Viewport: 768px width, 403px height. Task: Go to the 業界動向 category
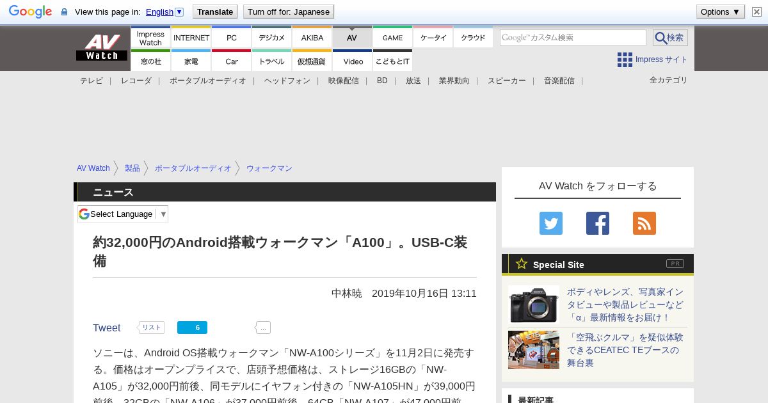454,81
